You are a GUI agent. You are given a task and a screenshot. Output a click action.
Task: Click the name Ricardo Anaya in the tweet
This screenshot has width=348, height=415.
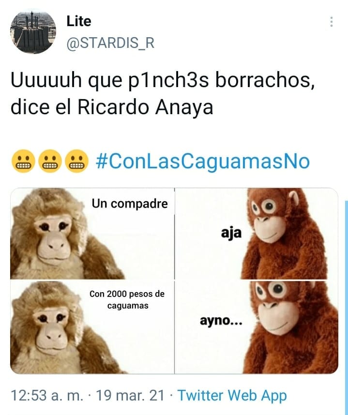145,107
